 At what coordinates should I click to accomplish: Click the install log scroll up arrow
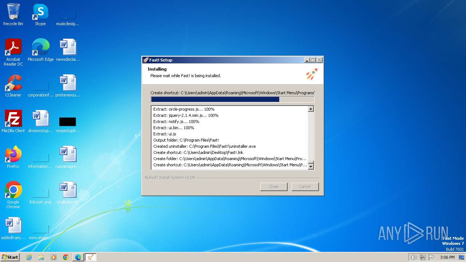(x=311, y=109)
